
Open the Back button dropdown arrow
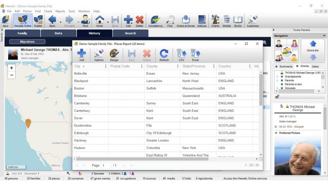(60, 22)
